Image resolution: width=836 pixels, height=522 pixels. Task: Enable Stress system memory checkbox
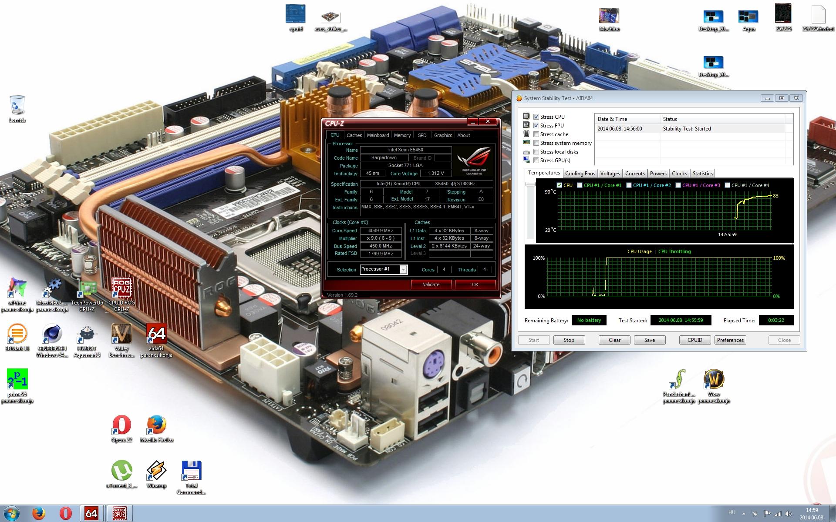(536, 143)
